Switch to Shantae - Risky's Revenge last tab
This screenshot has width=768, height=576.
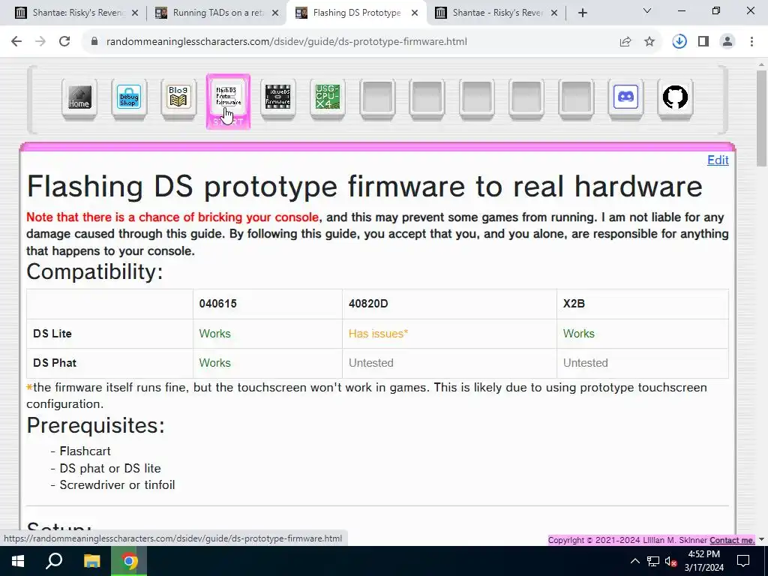[497, 13]
